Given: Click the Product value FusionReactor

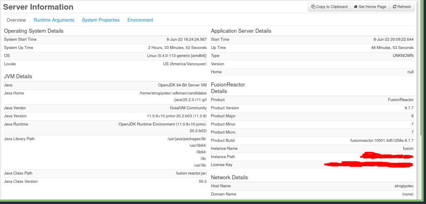Looking at the screenshot, I should tap(401, 100).
